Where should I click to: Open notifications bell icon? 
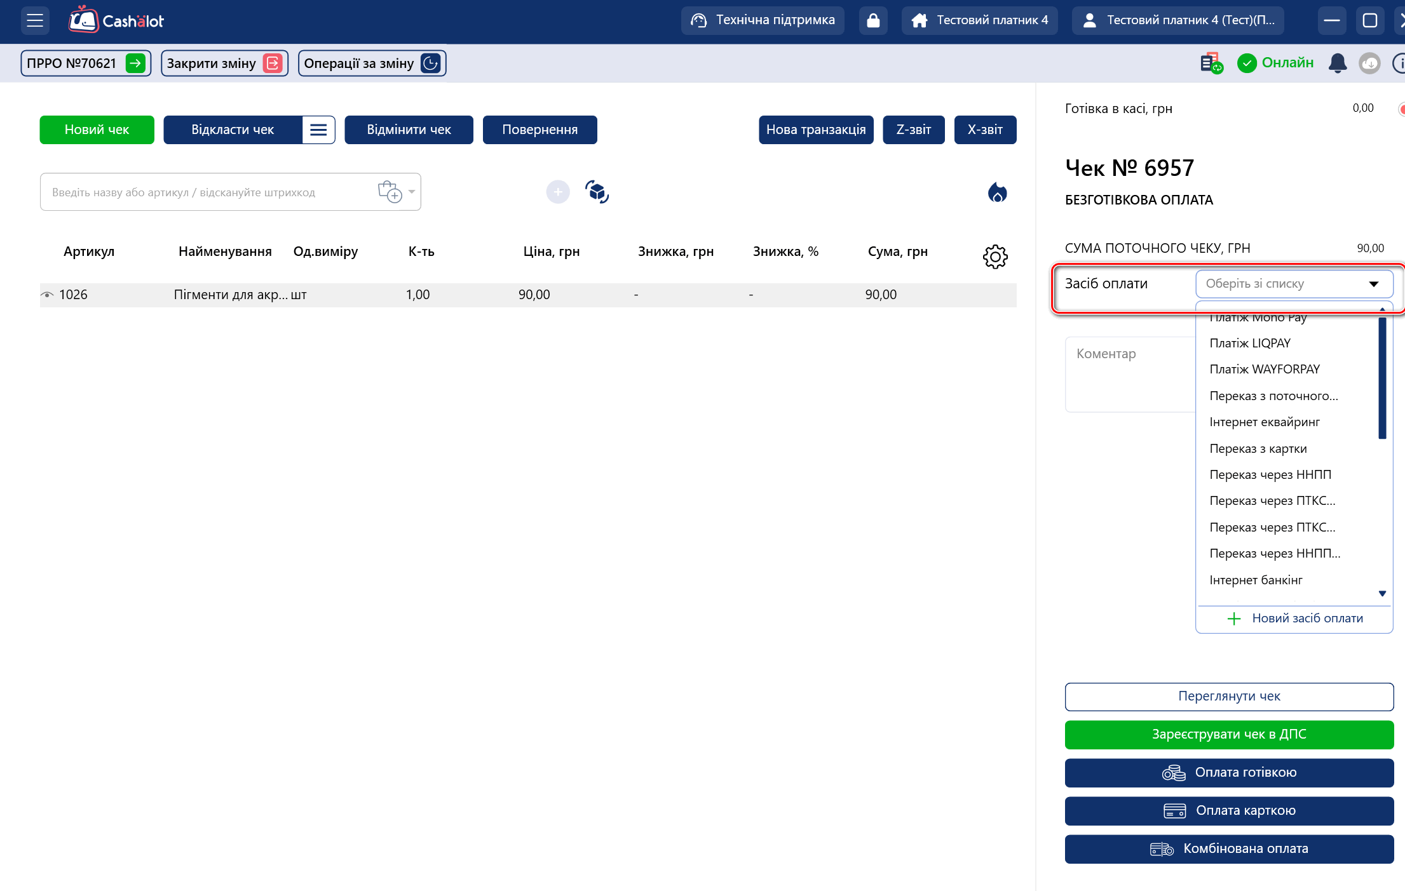1337,63
